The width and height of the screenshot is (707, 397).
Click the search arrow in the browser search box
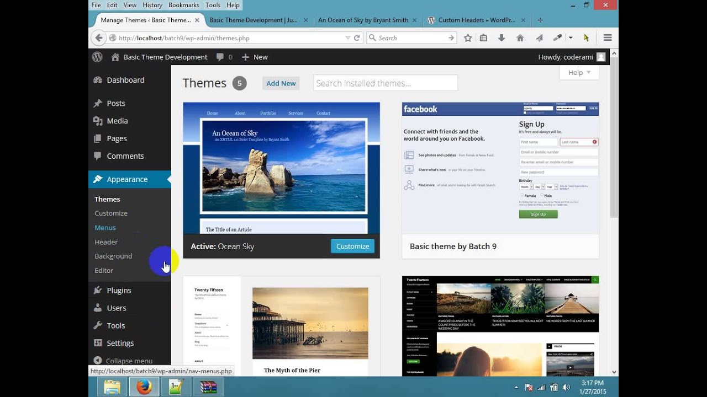pyautogui.click(x=451, y=38)
